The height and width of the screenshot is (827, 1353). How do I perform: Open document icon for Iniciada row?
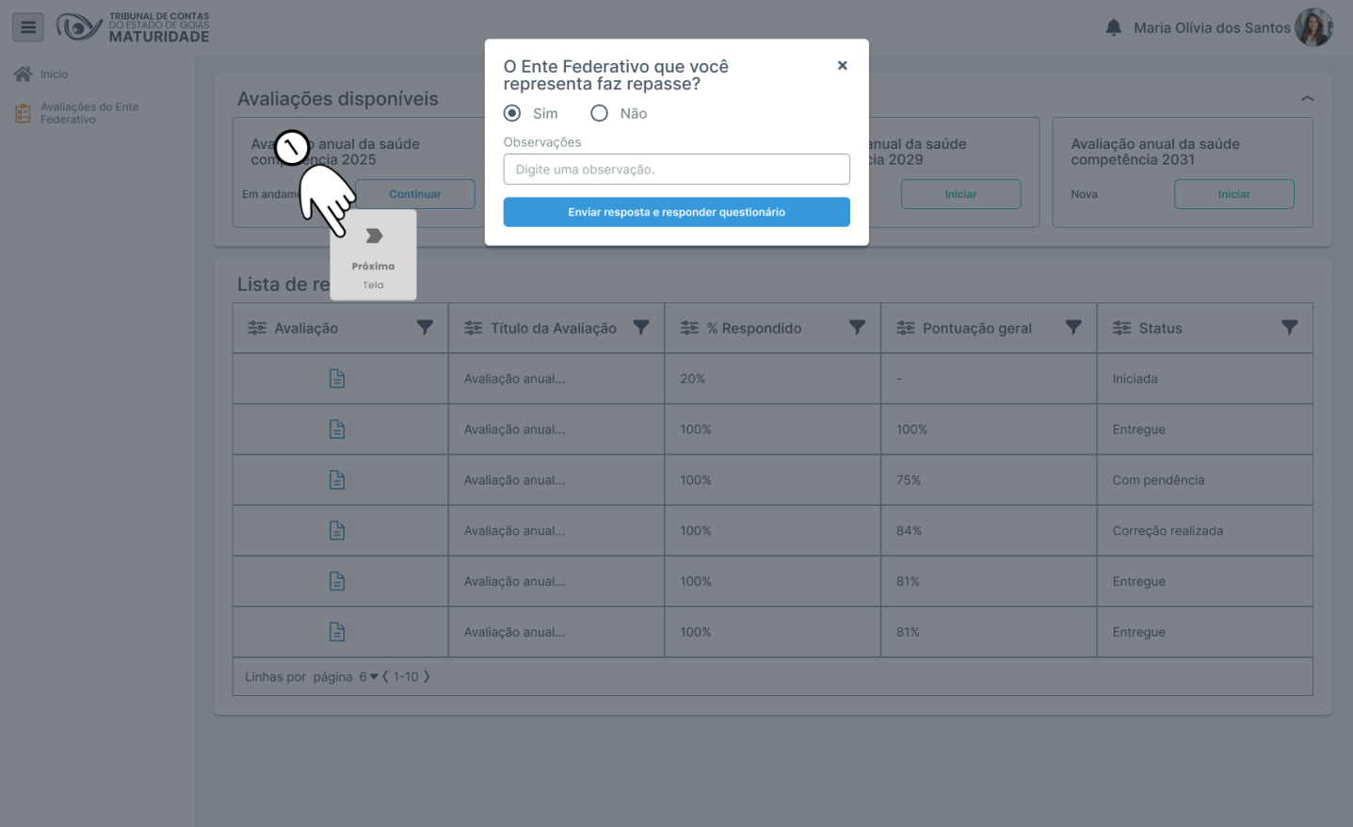[x=337, y=379]
